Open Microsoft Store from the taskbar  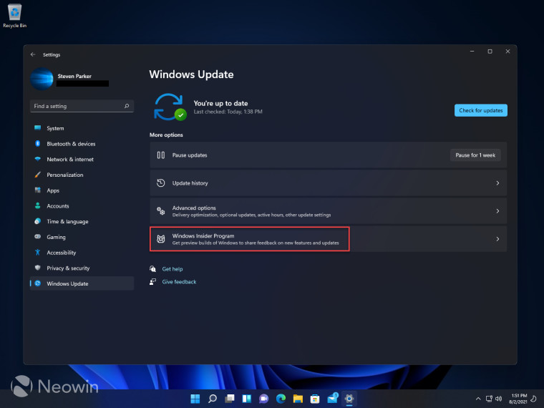point(315,399)
